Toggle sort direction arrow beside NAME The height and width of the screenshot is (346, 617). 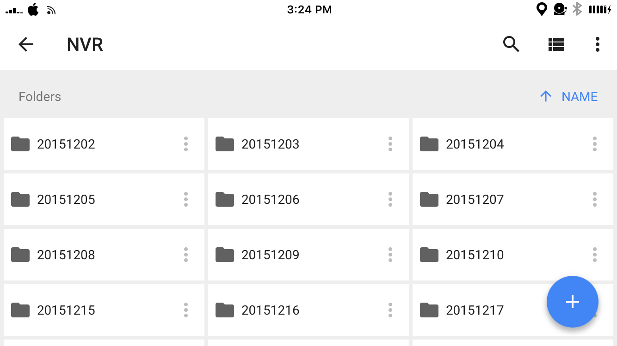point(546,96)
